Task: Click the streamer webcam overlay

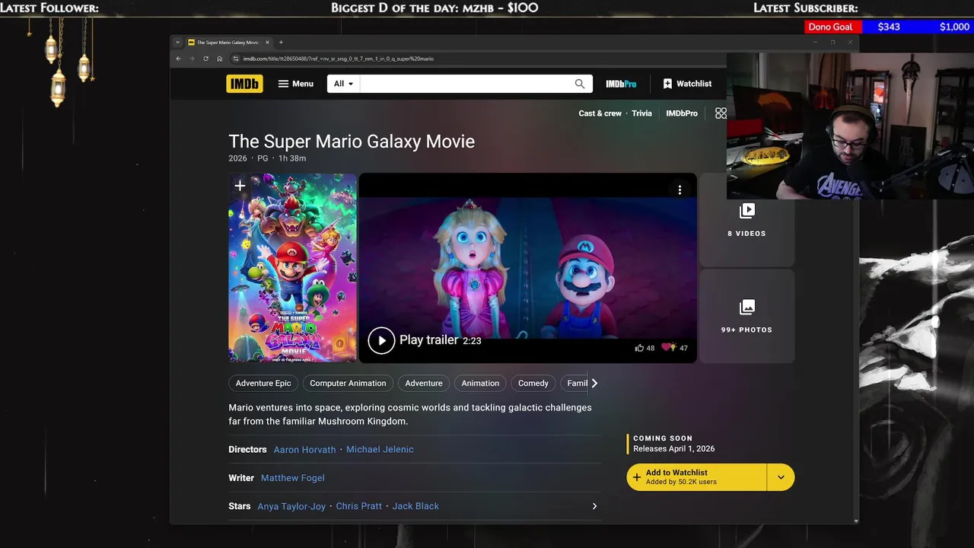Action: click(850, 126)
